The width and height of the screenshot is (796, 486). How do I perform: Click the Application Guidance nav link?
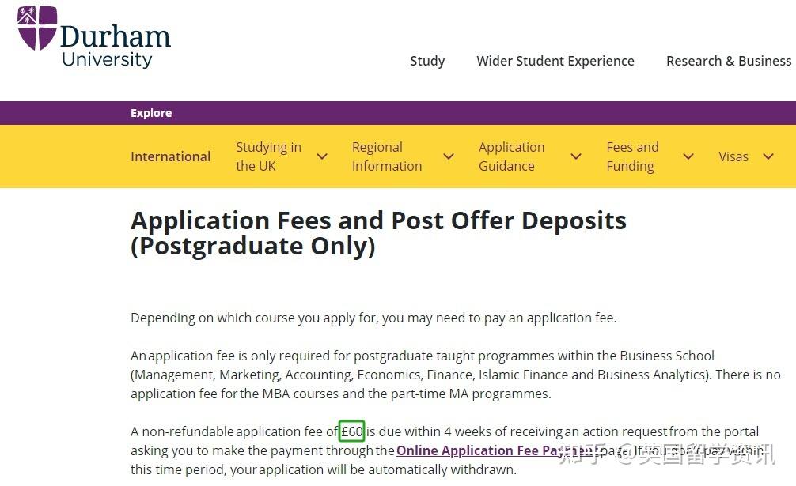click(511, 156)
